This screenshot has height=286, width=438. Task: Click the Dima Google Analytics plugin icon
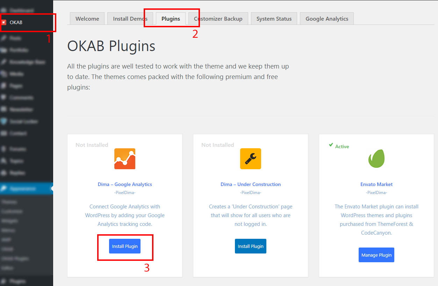[x=125, y=159]
